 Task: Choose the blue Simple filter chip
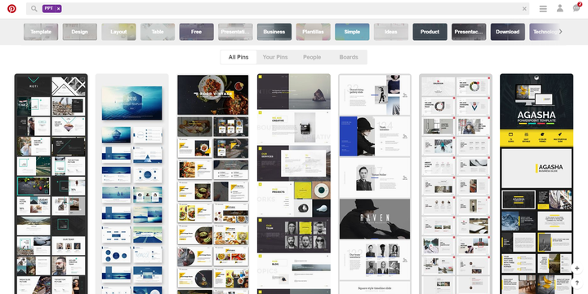tap(352, 32)
